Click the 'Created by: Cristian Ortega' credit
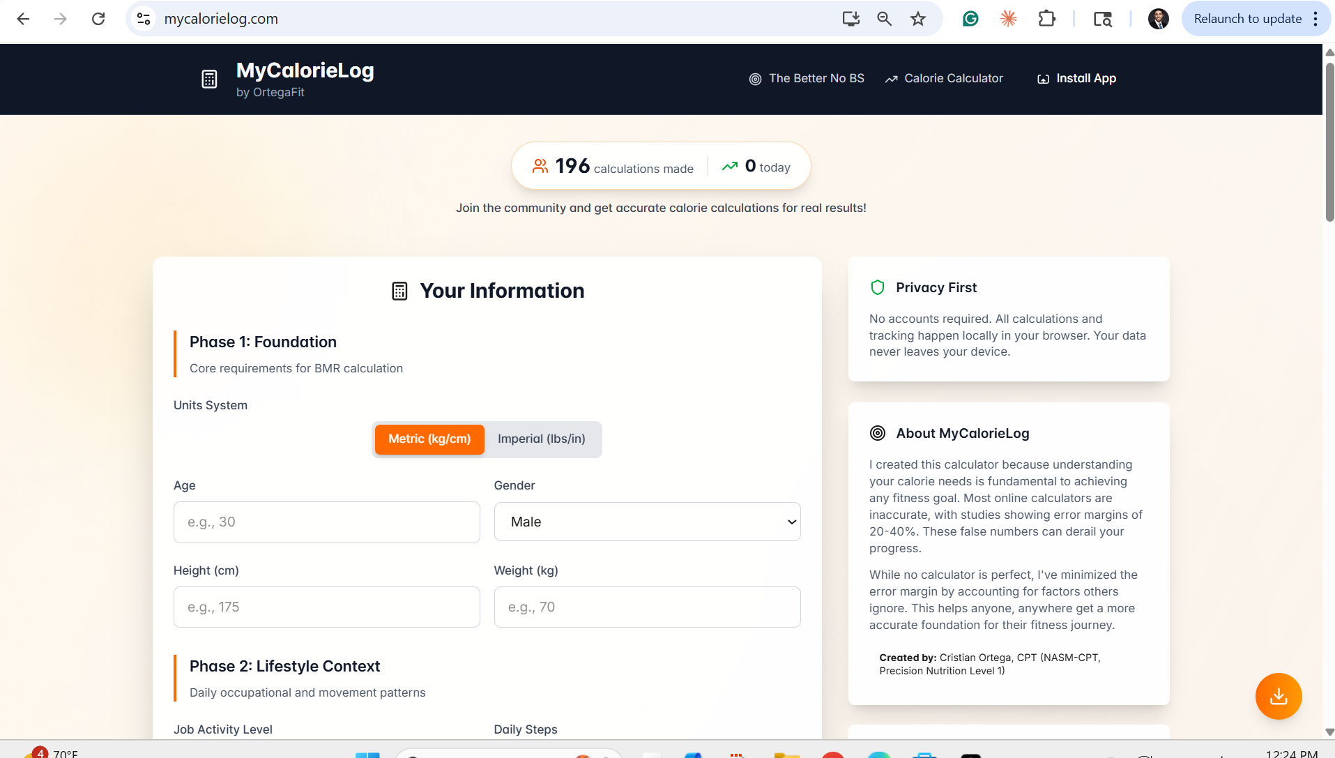Screen dimensions: 1335x758 click(x=990, y=664)
